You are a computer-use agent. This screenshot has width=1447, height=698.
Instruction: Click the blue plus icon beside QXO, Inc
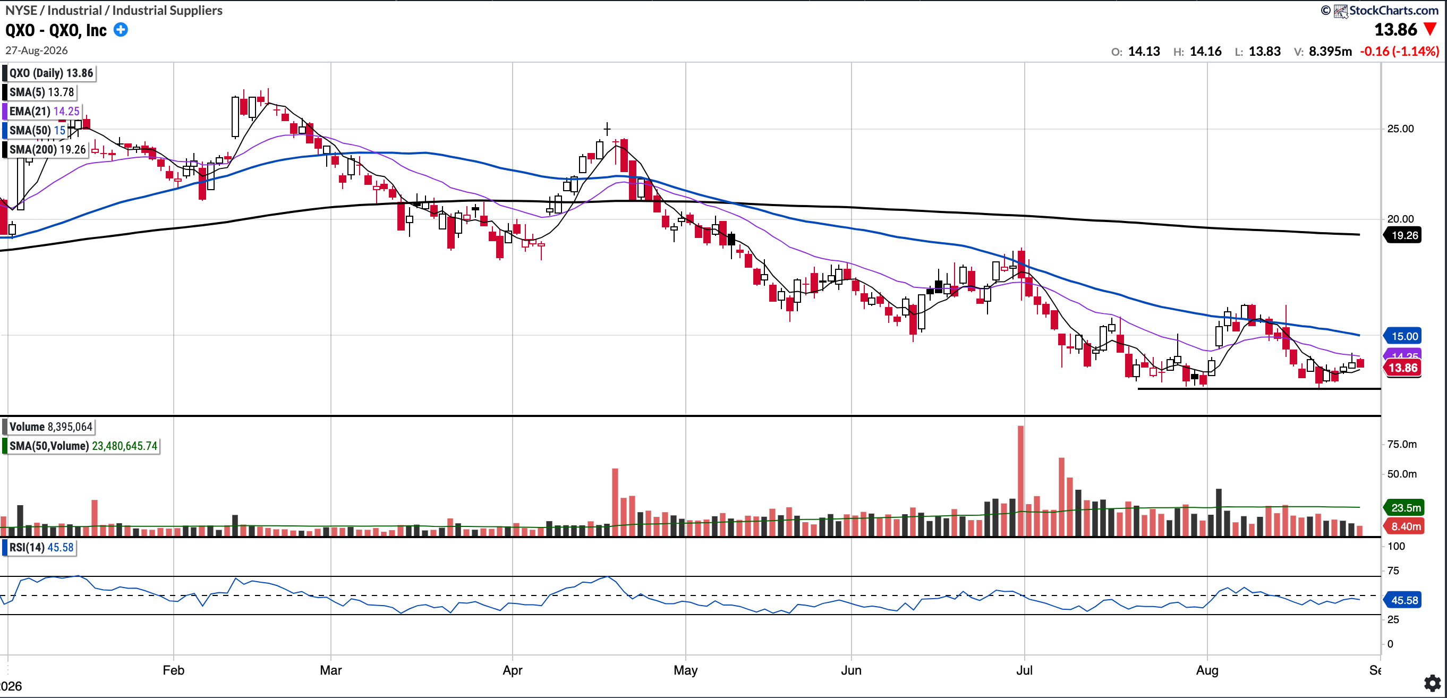pos(121,30)
